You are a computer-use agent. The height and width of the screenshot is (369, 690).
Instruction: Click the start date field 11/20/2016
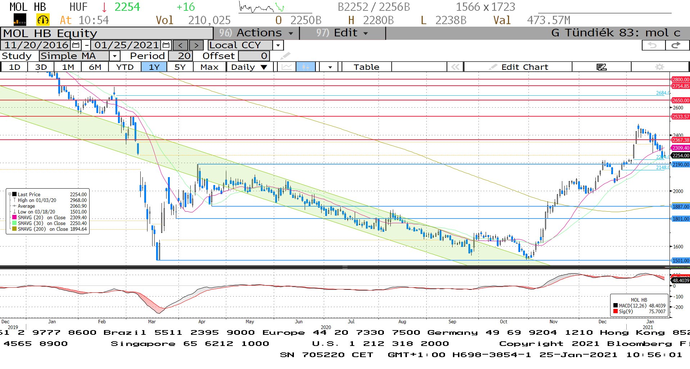click(x=36, y=45)
